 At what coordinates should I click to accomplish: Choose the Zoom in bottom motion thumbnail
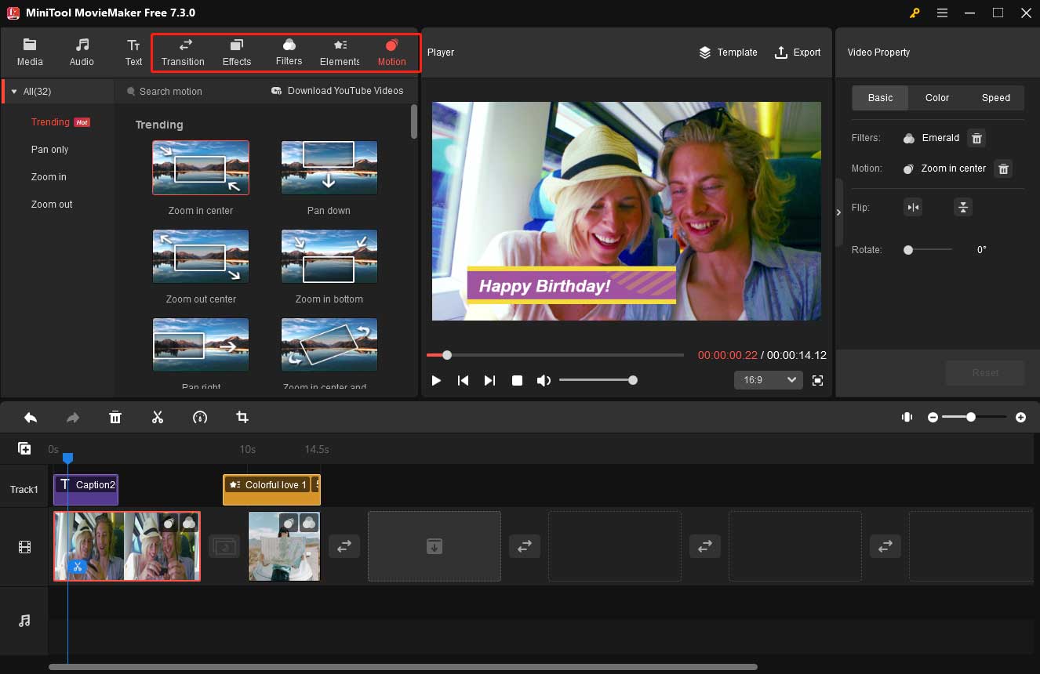click(329, 256)
